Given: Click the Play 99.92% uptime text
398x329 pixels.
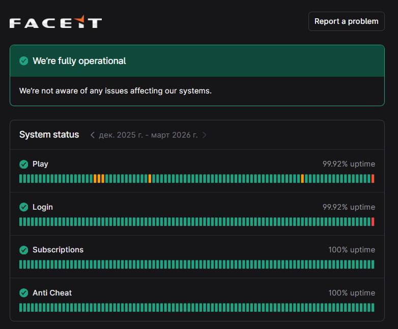Looking at the screenshot, I should point(349,164).
